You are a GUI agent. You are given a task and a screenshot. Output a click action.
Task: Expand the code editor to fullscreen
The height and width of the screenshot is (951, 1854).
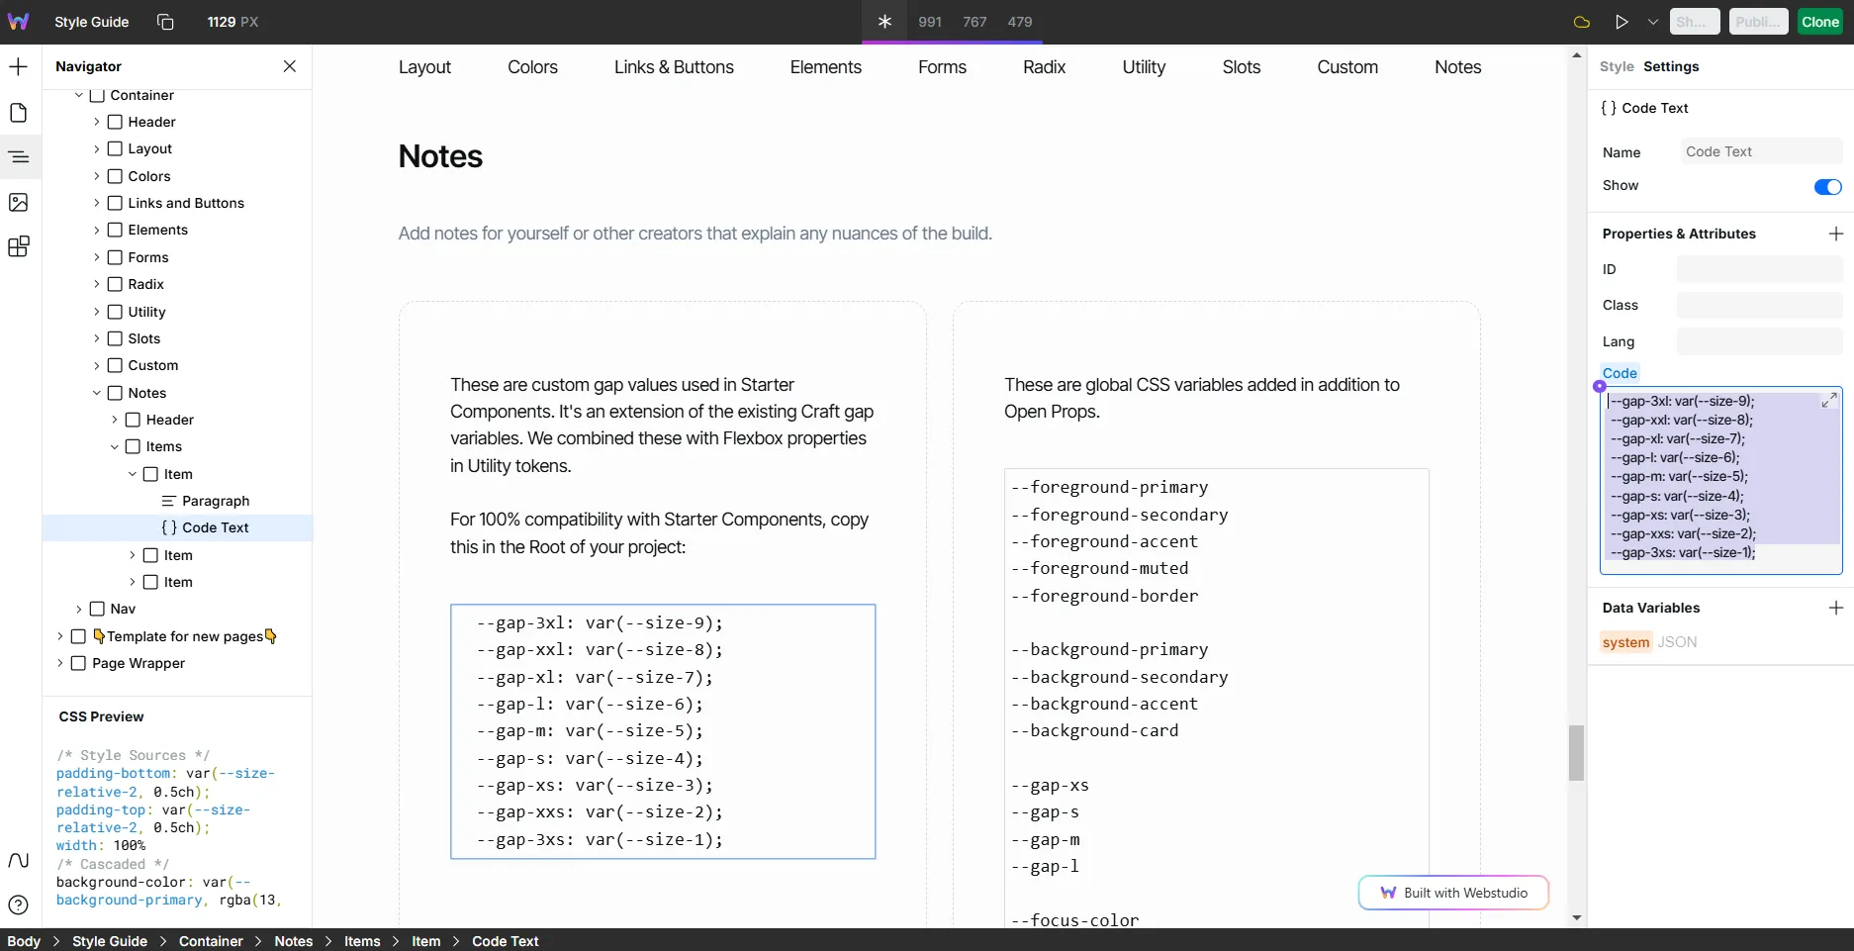tap(1829, 400)
